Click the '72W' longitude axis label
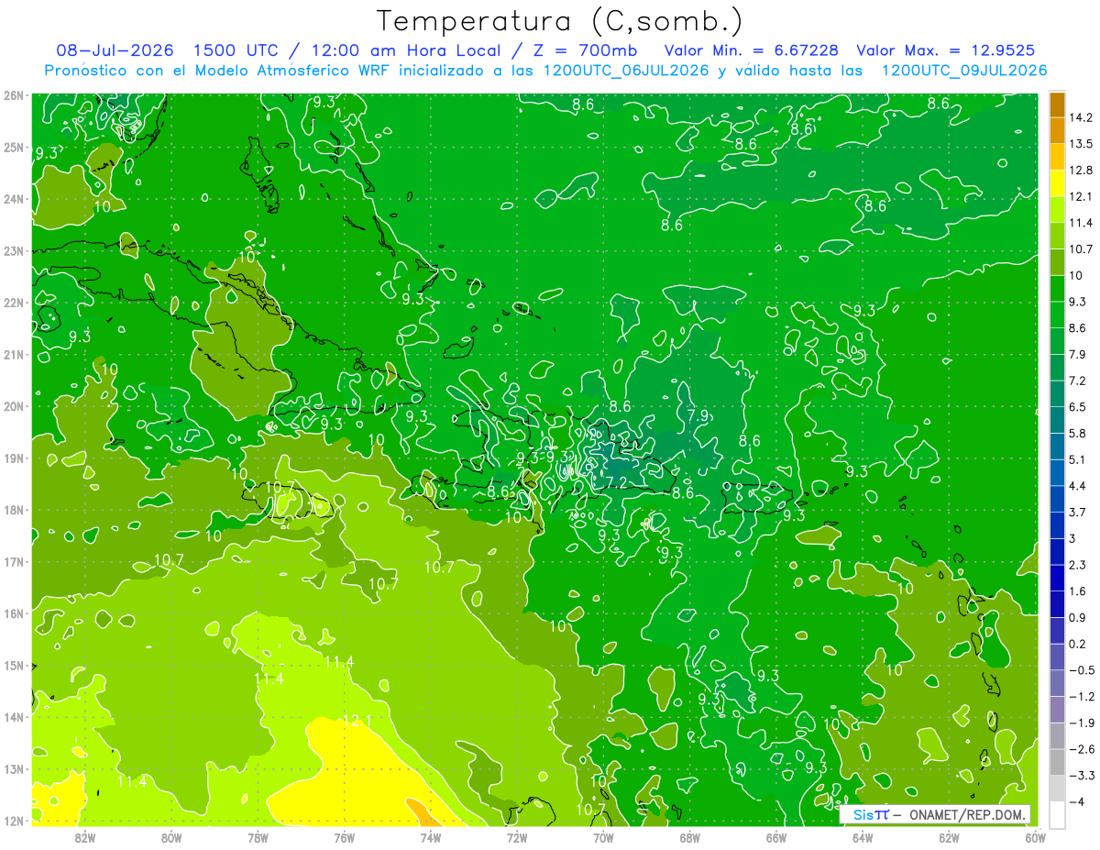 pyautogui.click(x=517, y=836)
